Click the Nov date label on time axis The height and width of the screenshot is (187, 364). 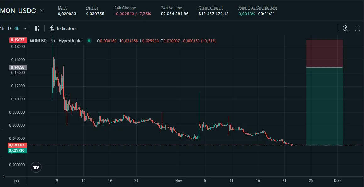pyautogui.click(x=178, y=181)
